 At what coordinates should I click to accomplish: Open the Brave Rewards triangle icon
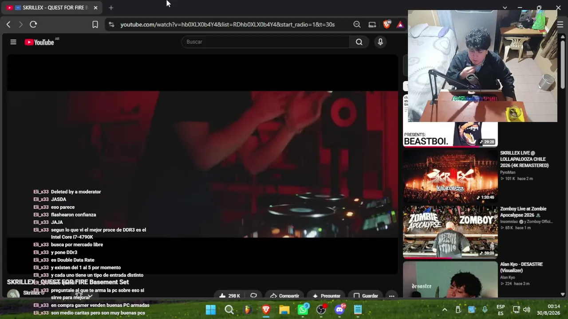pyautogui.click(x=400, y=24)
